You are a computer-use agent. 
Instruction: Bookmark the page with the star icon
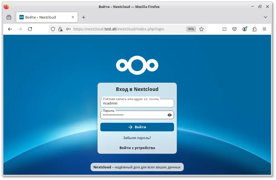pos(201,29)
